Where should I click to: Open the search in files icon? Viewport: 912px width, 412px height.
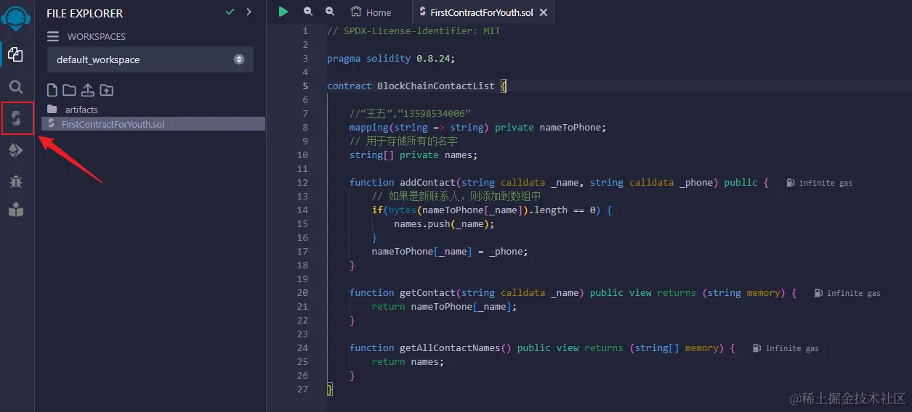pyautogui.click(x=16, y=87)
